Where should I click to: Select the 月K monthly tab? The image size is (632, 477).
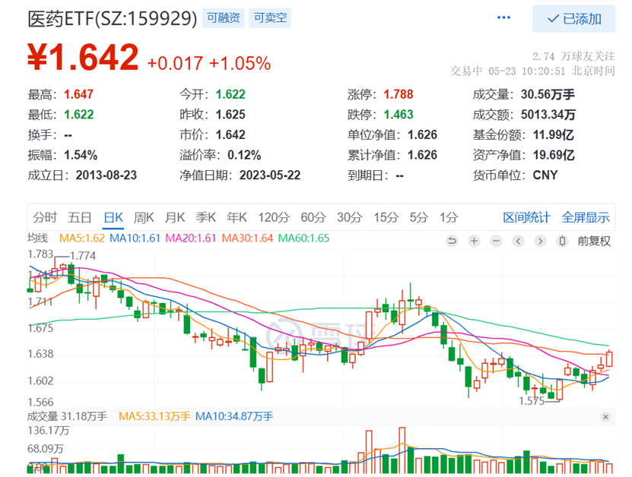pos(175,217)
